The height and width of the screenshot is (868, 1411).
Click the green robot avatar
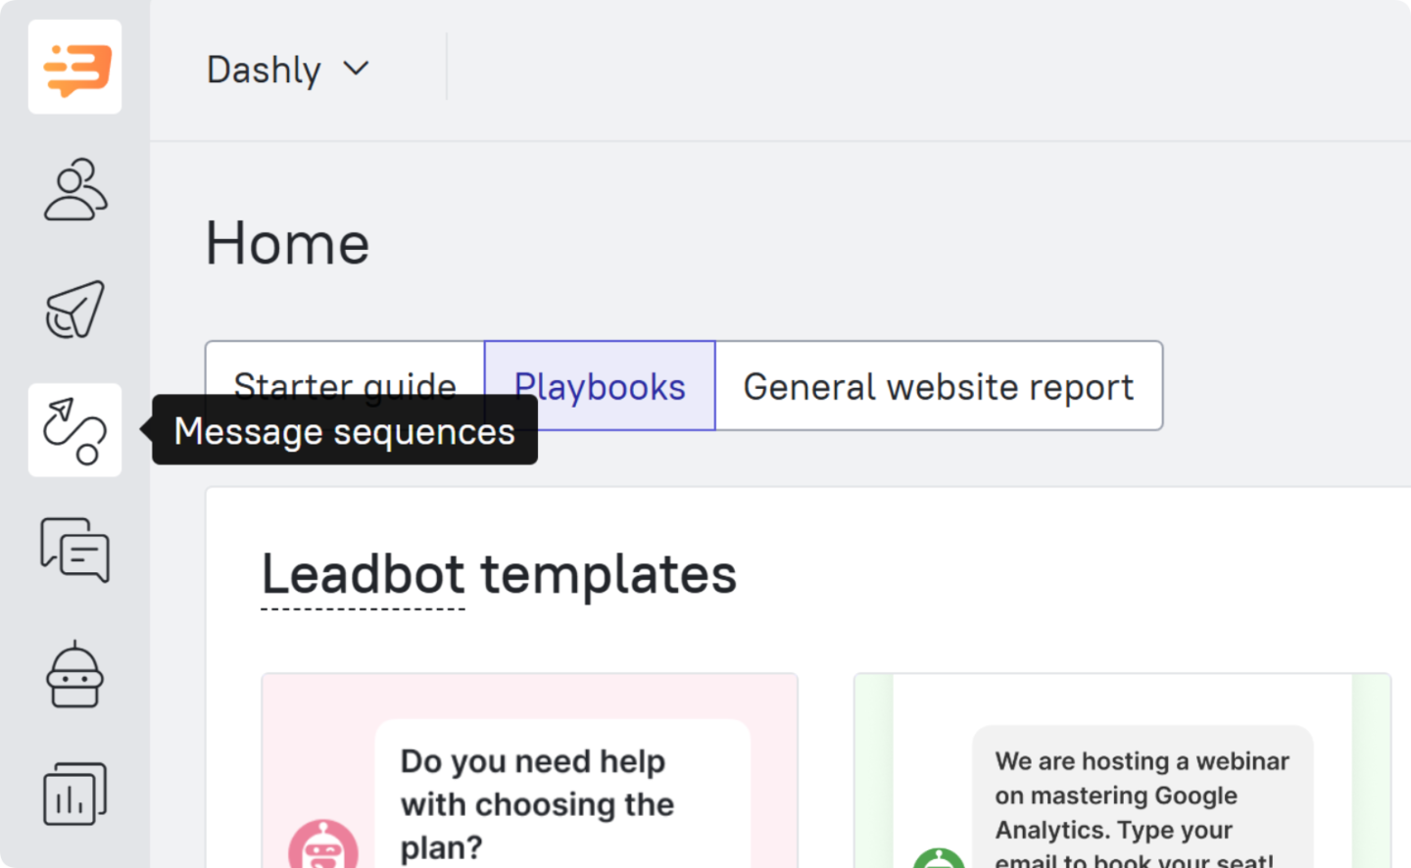pyautogui.click(x=939, y=856)
